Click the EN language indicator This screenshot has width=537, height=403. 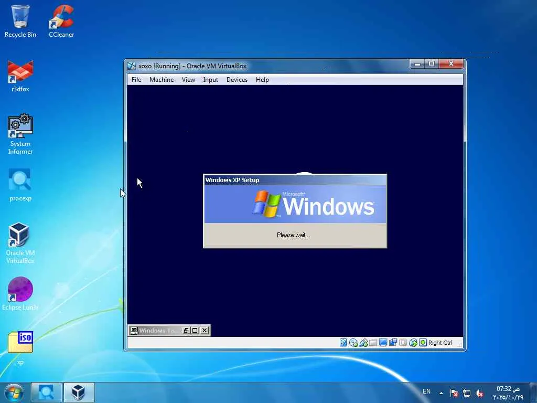point(426,391)
